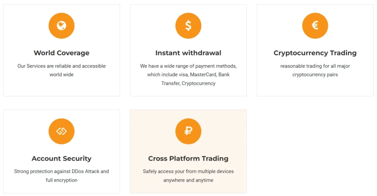The height and width of the screenshot is (196, 377).
Task: Open the Instant withdrawal heading
Action: (x=188, y=53)
